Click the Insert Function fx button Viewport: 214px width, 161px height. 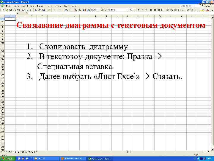27,13
